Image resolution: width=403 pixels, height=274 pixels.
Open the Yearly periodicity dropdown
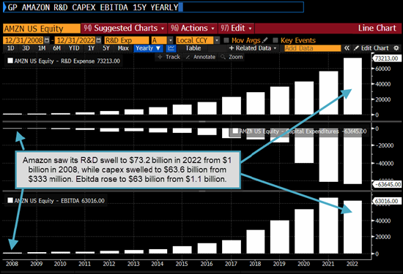tap(148, 48)
